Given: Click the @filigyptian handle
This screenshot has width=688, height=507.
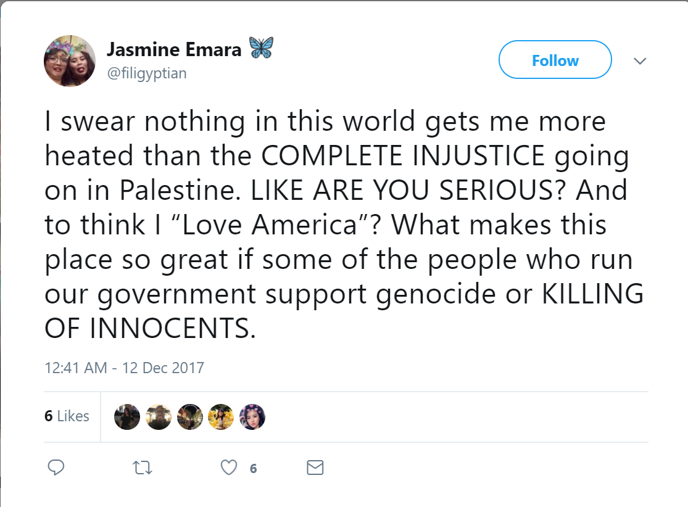Looking at the screenshot, I should click(147, 73).
